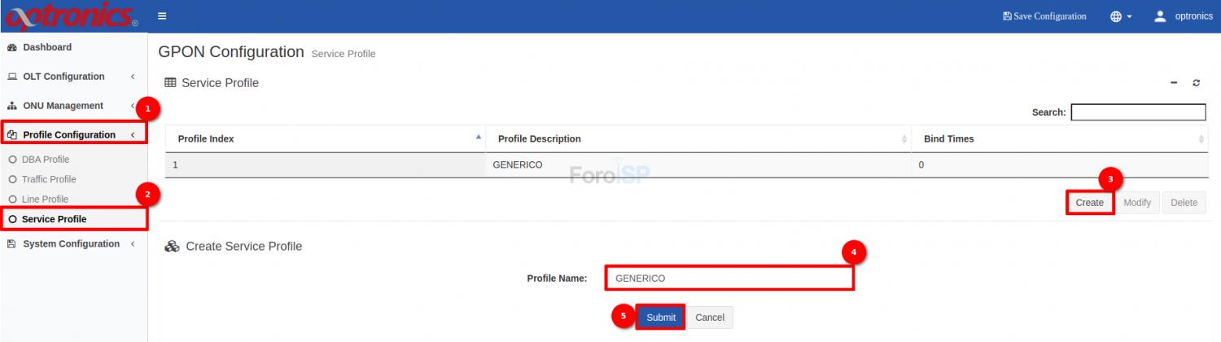The height and width of the screenshot is (342, 1221).
Task: Click the hamburger menu toggle icon
Action: click(162, 16)
